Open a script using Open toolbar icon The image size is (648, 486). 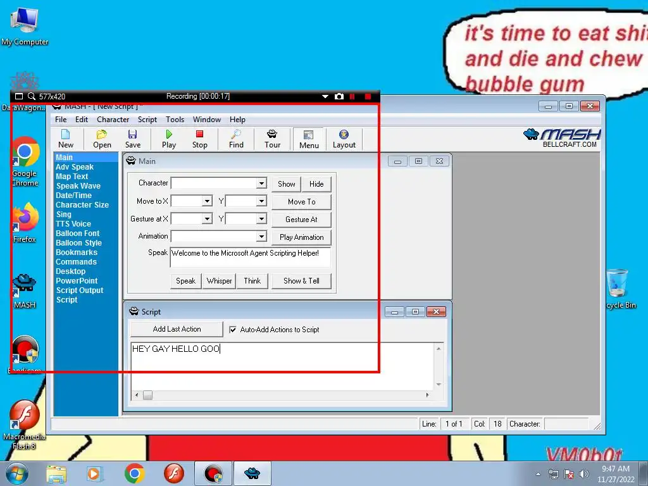pyautogui.click(x=102, y=139)
